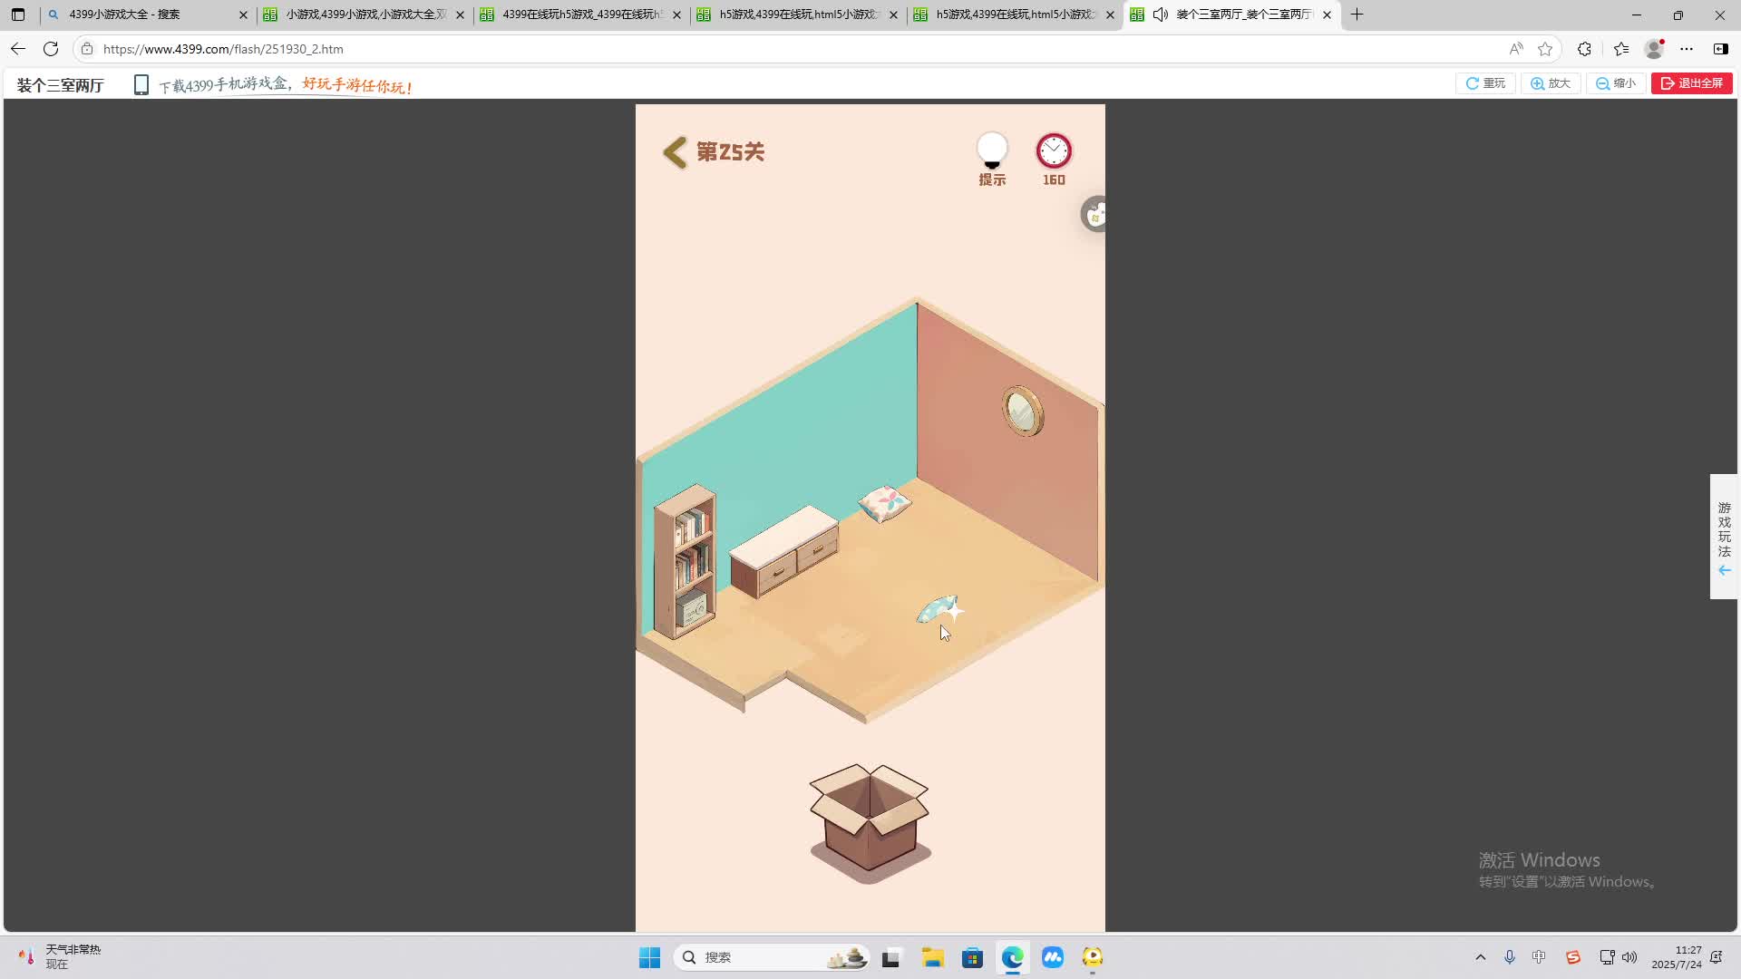This screenshot has width=1741, height=979.
Task: Click the red timer clock icon
Action: pyautogui.click(x=1054, y=151)
